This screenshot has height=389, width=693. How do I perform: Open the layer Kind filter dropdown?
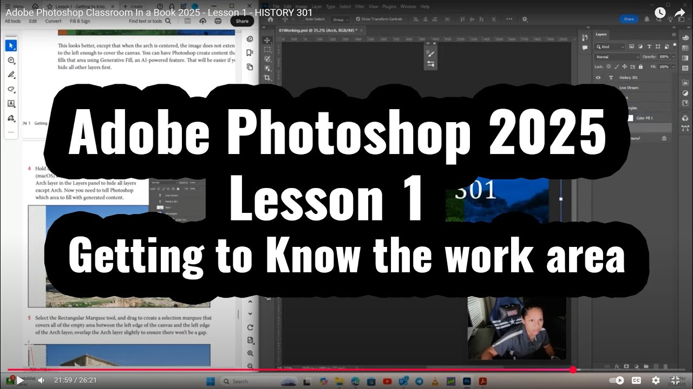coord(610,47)
